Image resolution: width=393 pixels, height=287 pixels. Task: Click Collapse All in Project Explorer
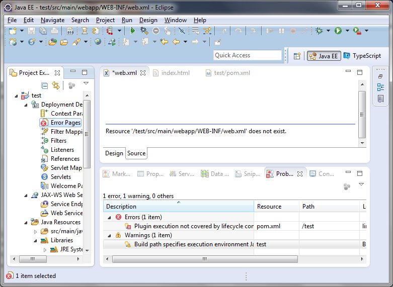(x=45, y=85)
